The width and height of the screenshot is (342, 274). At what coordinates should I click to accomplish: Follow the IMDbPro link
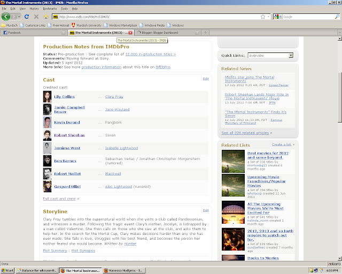pyautogui.click(x=162, y=67)
